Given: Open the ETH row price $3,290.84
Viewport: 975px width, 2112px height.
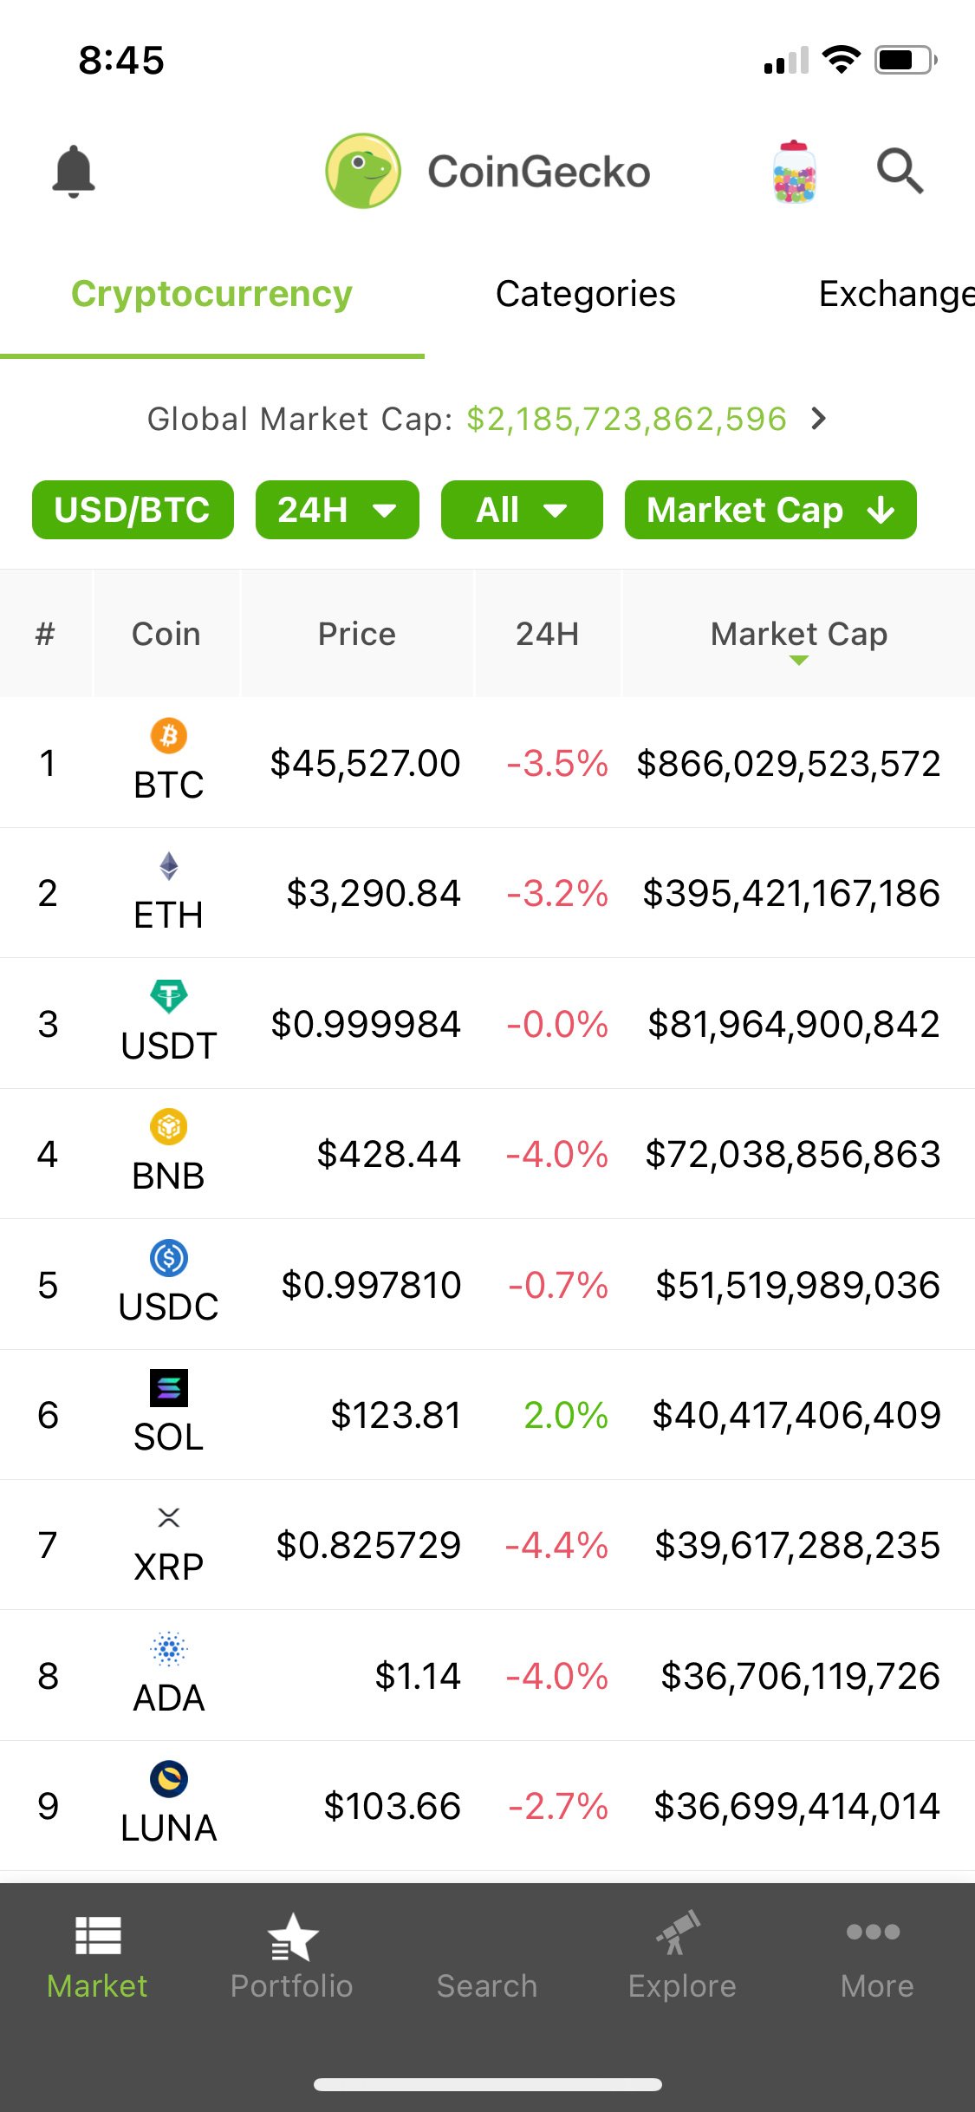Looking at the screenshot, I should pos(373,893).
